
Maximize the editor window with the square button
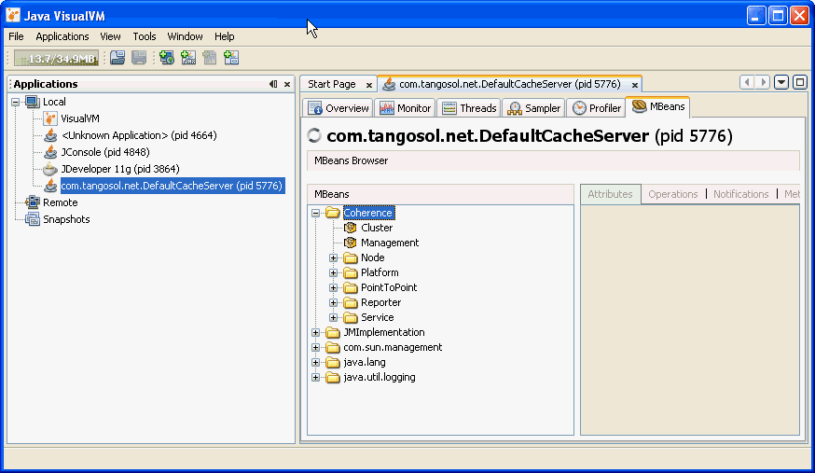800,82
